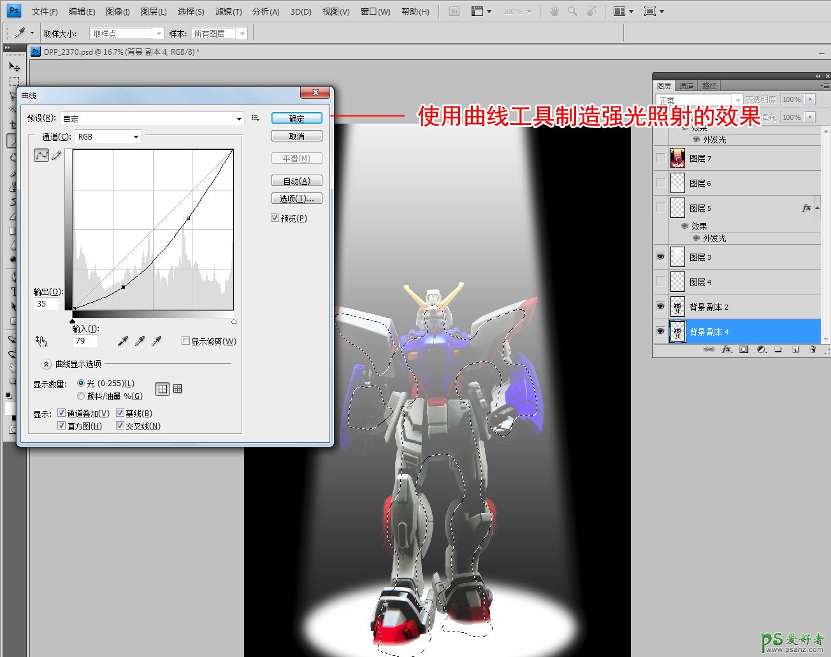This screenshot has width=831, height=657.
Task: Uncheck the 预览 preview checkbox
Action: 275,218
